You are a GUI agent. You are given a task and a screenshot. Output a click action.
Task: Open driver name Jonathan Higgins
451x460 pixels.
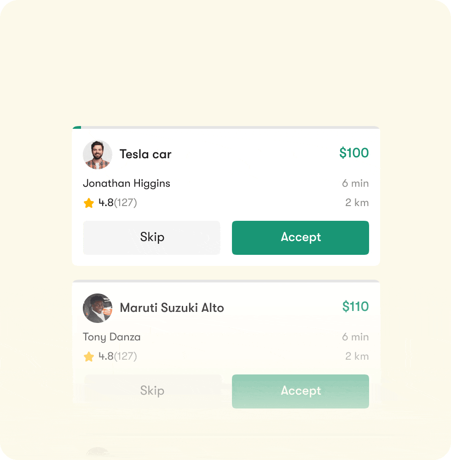[127, 184]
